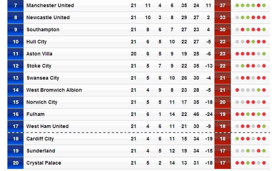Image resolution: width=275 pixels, height=171 pixels.
Task: Click the gray form dot for Aston Villa
Action: point(259,54)
